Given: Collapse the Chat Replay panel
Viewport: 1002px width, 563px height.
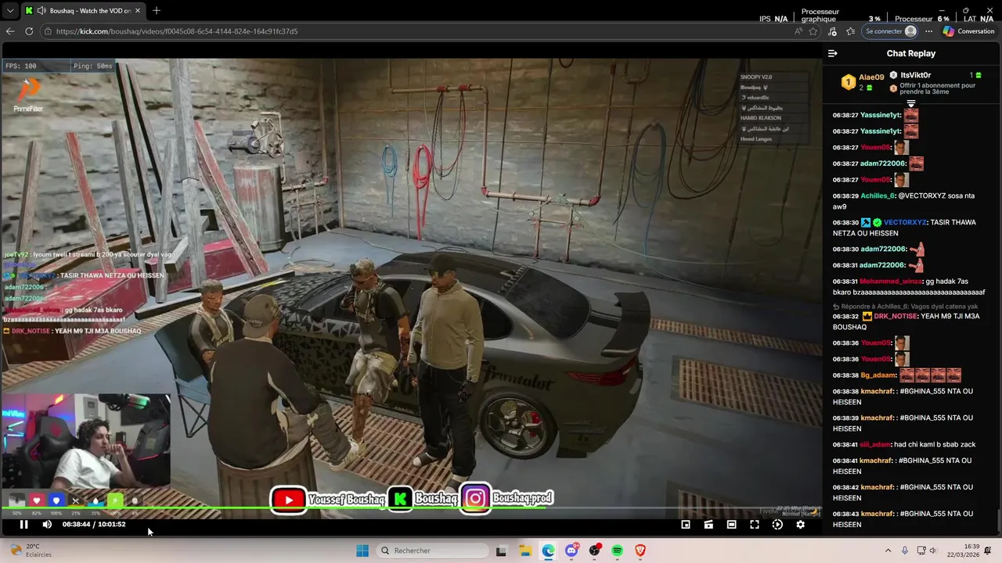Looking at the screenshot, I should (832, 53).
